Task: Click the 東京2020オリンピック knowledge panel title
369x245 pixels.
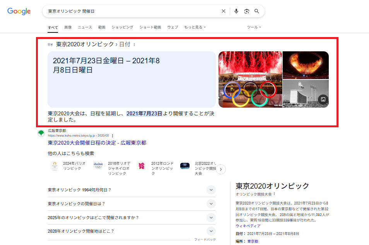Action: click(272, 186)
